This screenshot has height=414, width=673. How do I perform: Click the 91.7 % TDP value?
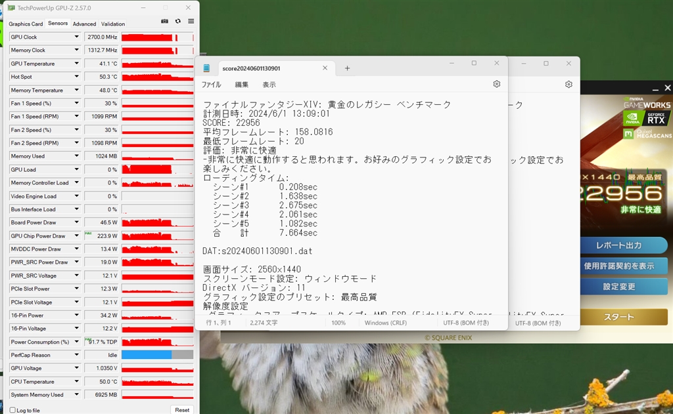pos(101,342)
